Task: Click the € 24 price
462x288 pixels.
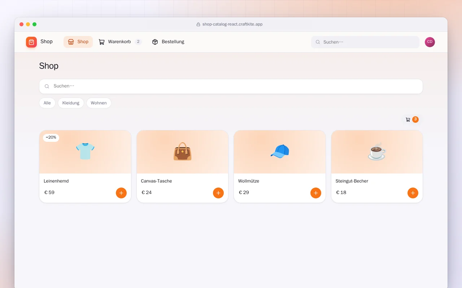Action: 147,193
